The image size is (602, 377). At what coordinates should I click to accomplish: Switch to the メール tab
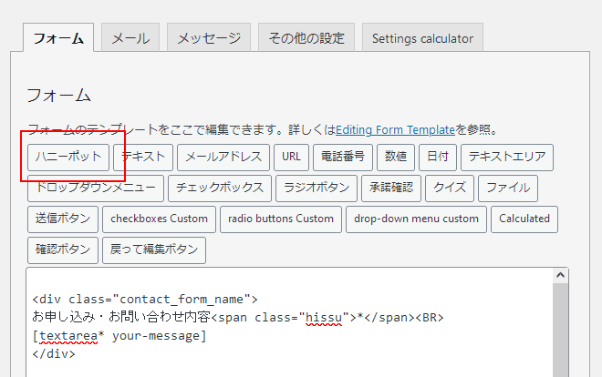click(x=130, y=37)
